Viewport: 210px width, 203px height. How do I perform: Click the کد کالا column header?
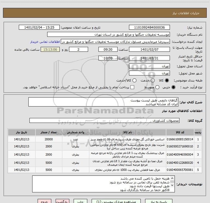pyautogui.click(x=180, y=132)
